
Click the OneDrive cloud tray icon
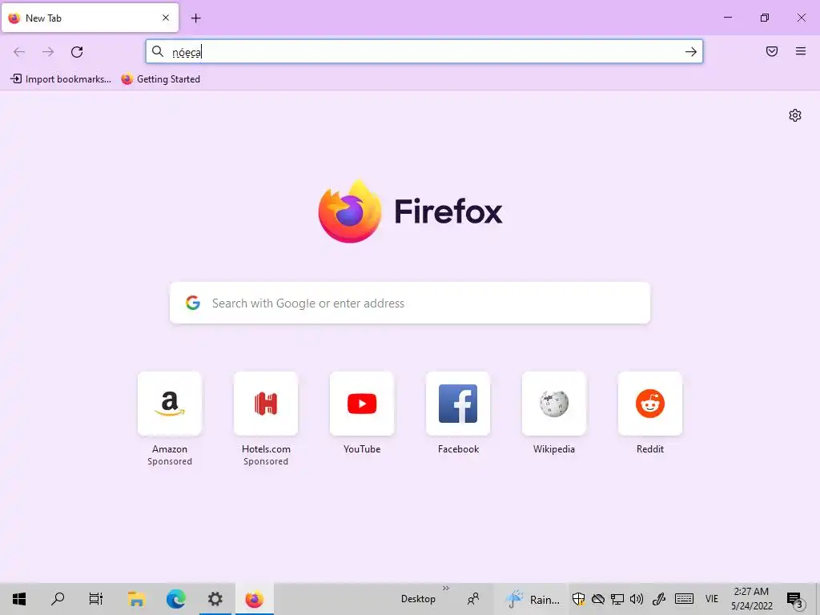click(x=597, y=599)
